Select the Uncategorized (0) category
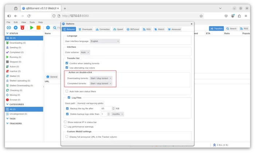255x153 pixels. click(24, 114)
